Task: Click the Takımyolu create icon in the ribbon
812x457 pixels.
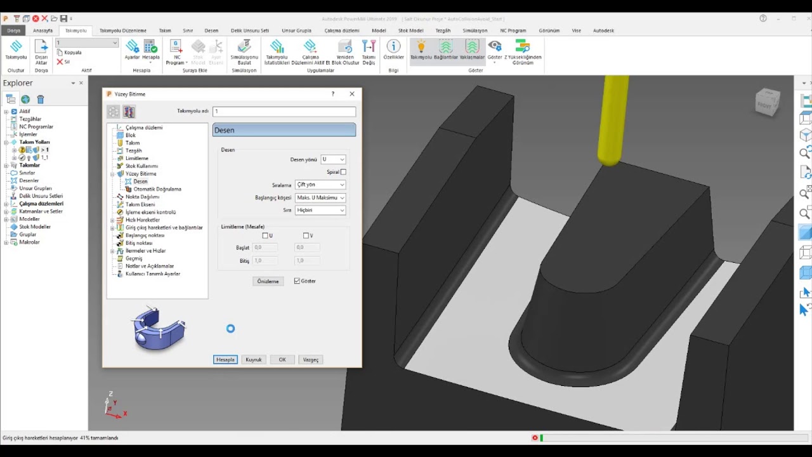Action: 16,47
